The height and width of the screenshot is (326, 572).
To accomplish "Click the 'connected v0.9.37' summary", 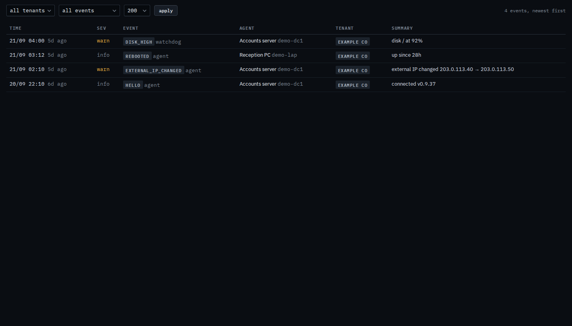I will coord(414,84).
